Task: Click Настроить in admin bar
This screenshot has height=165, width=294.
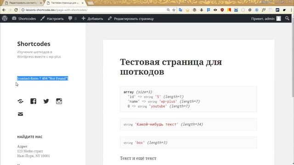Action: coord(52,18)
